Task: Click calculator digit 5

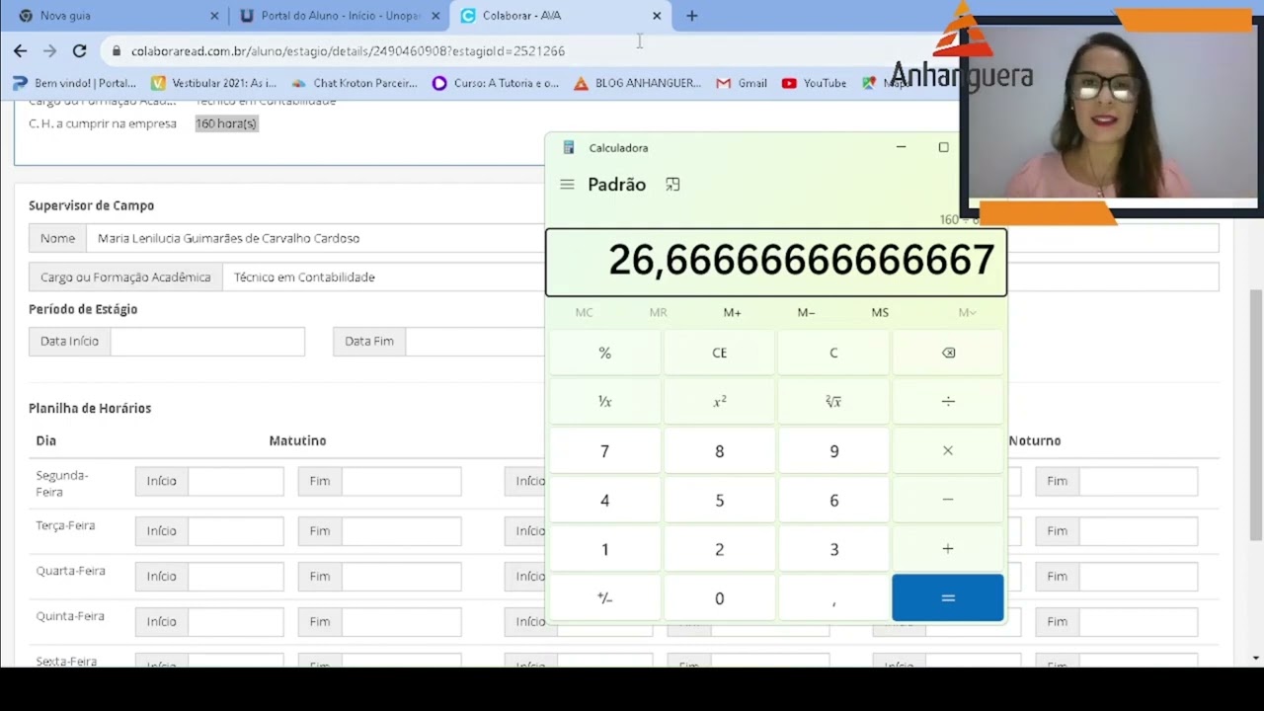Action: click(720, 500)
